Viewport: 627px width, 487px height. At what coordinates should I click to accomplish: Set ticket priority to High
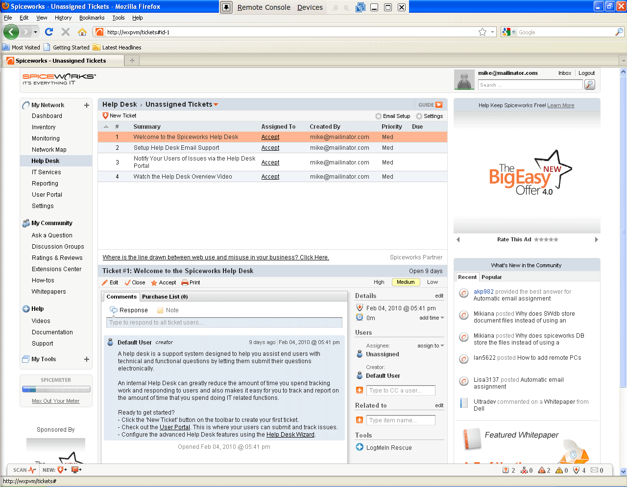[379, 282]
